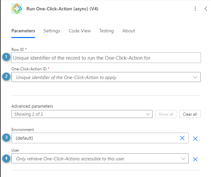
Task: Click the One-Click-Action ID label
Action: [x=29, y=69]
